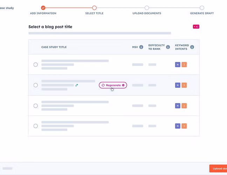
Task: Go to the Select Title step
Action: [x=94, y=8]
